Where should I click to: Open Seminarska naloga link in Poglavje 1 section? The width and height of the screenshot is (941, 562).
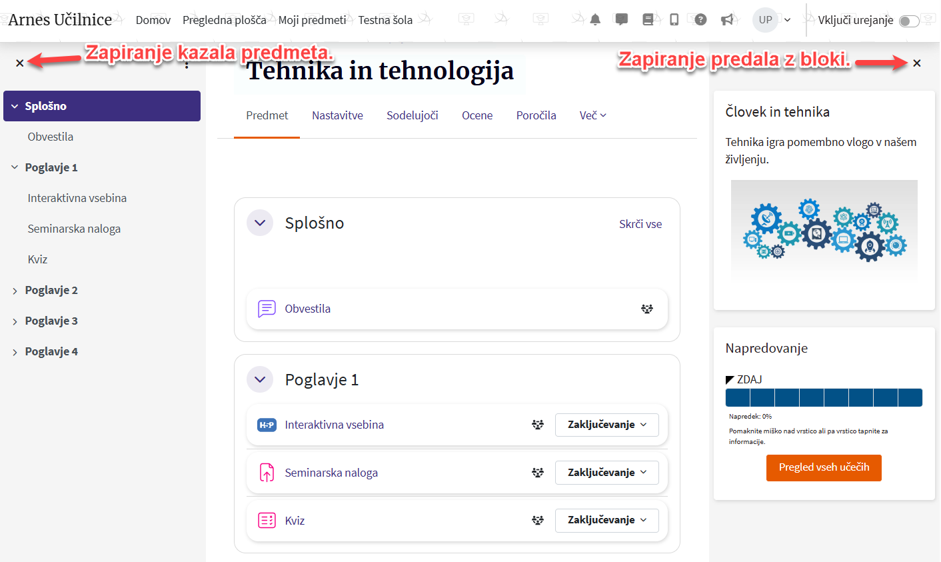[331, 473]
